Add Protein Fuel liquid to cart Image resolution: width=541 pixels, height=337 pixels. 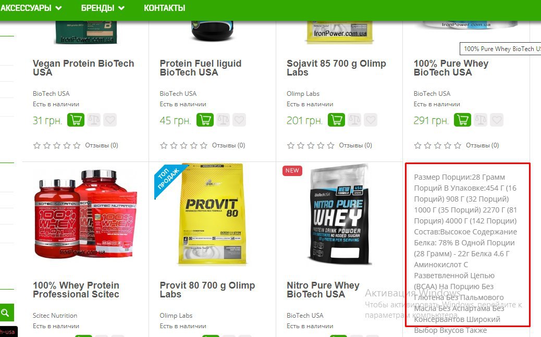(205, 120)
